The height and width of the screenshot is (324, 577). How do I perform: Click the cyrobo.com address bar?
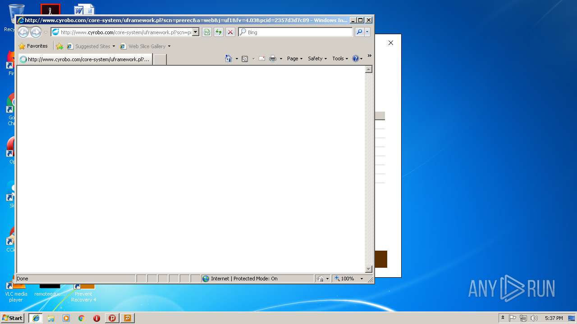pyautogui.click(x=122, y=32)
